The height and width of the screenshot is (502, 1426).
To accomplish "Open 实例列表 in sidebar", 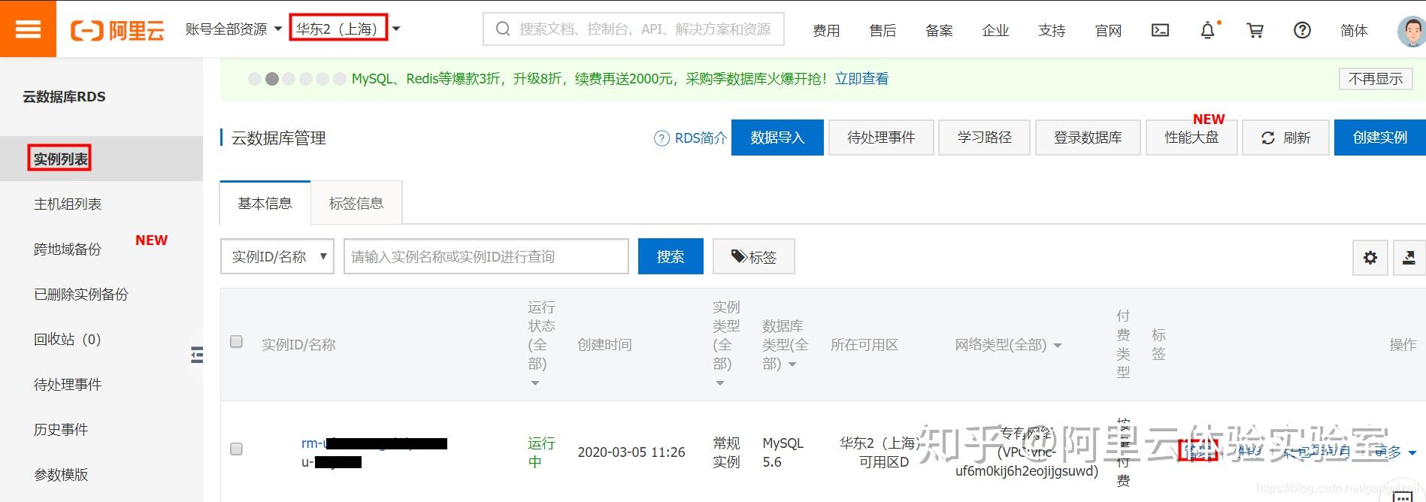I will (x=61, y=159).
